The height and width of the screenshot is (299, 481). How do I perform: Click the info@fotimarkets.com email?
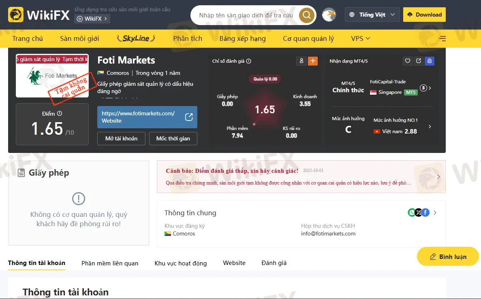[x=328, y=233]
